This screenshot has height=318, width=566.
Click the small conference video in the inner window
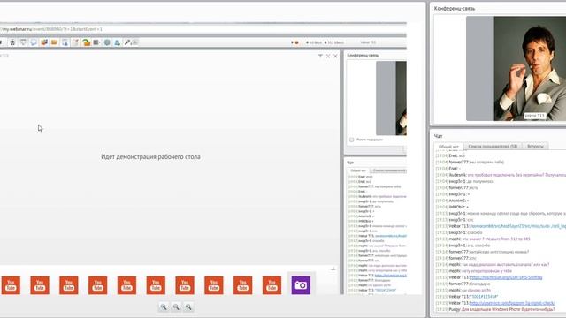coord(391,98)
